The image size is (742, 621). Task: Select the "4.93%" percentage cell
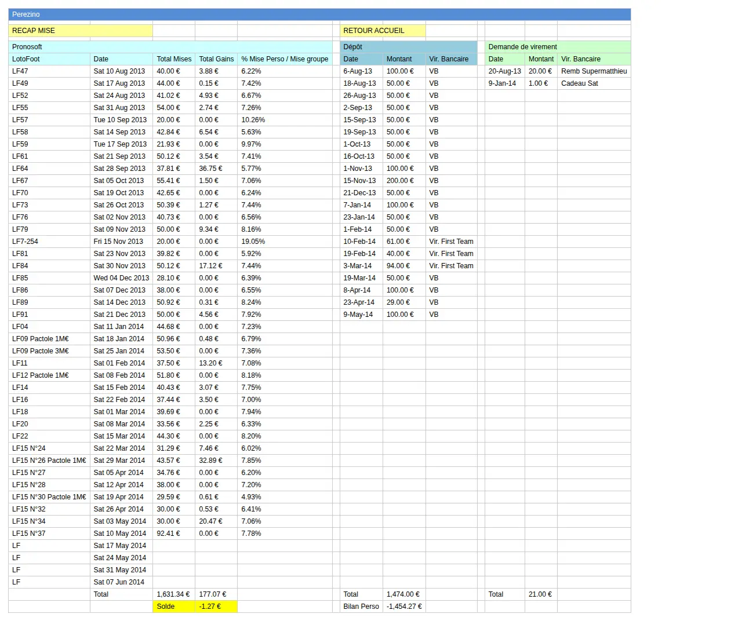(x=285, y=497)
